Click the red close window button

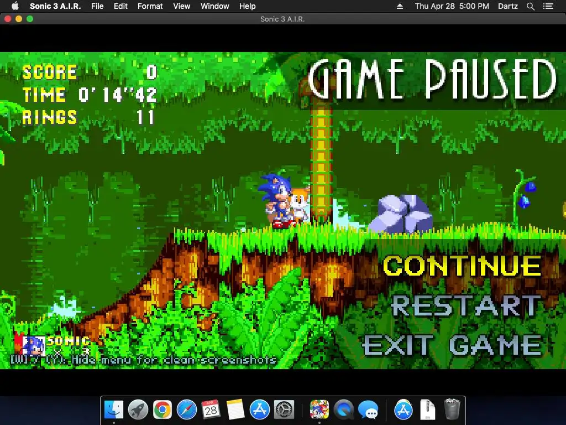tap(8, 19)
